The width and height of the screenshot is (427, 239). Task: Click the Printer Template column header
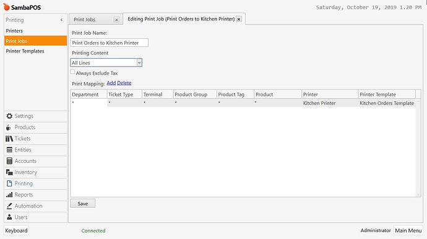click(387, 94)
